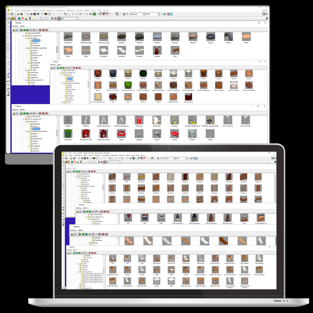Select the Zoom magnifier tool
Image resolution: width=313 pixels, height=313 pixels.
pyautogui.click(x=65, y=14)
